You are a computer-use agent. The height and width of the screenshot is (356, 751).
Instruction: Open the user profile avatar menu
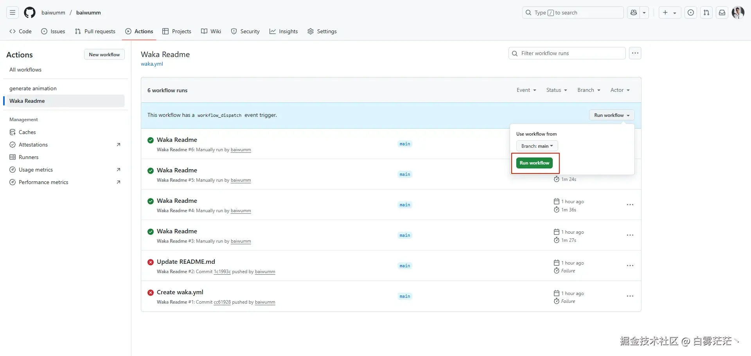click(738, 13)
